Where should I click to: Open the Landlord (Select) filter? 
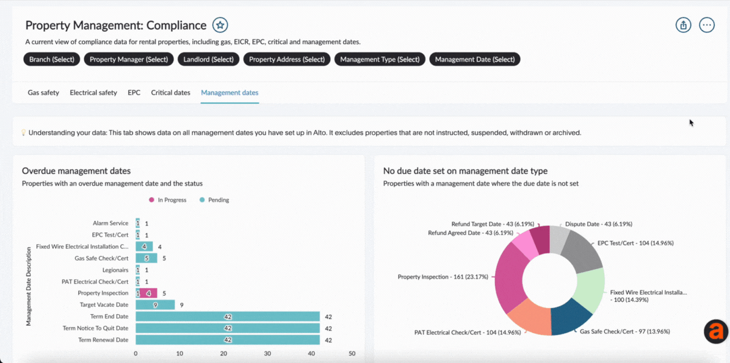(x=209, y=59)
